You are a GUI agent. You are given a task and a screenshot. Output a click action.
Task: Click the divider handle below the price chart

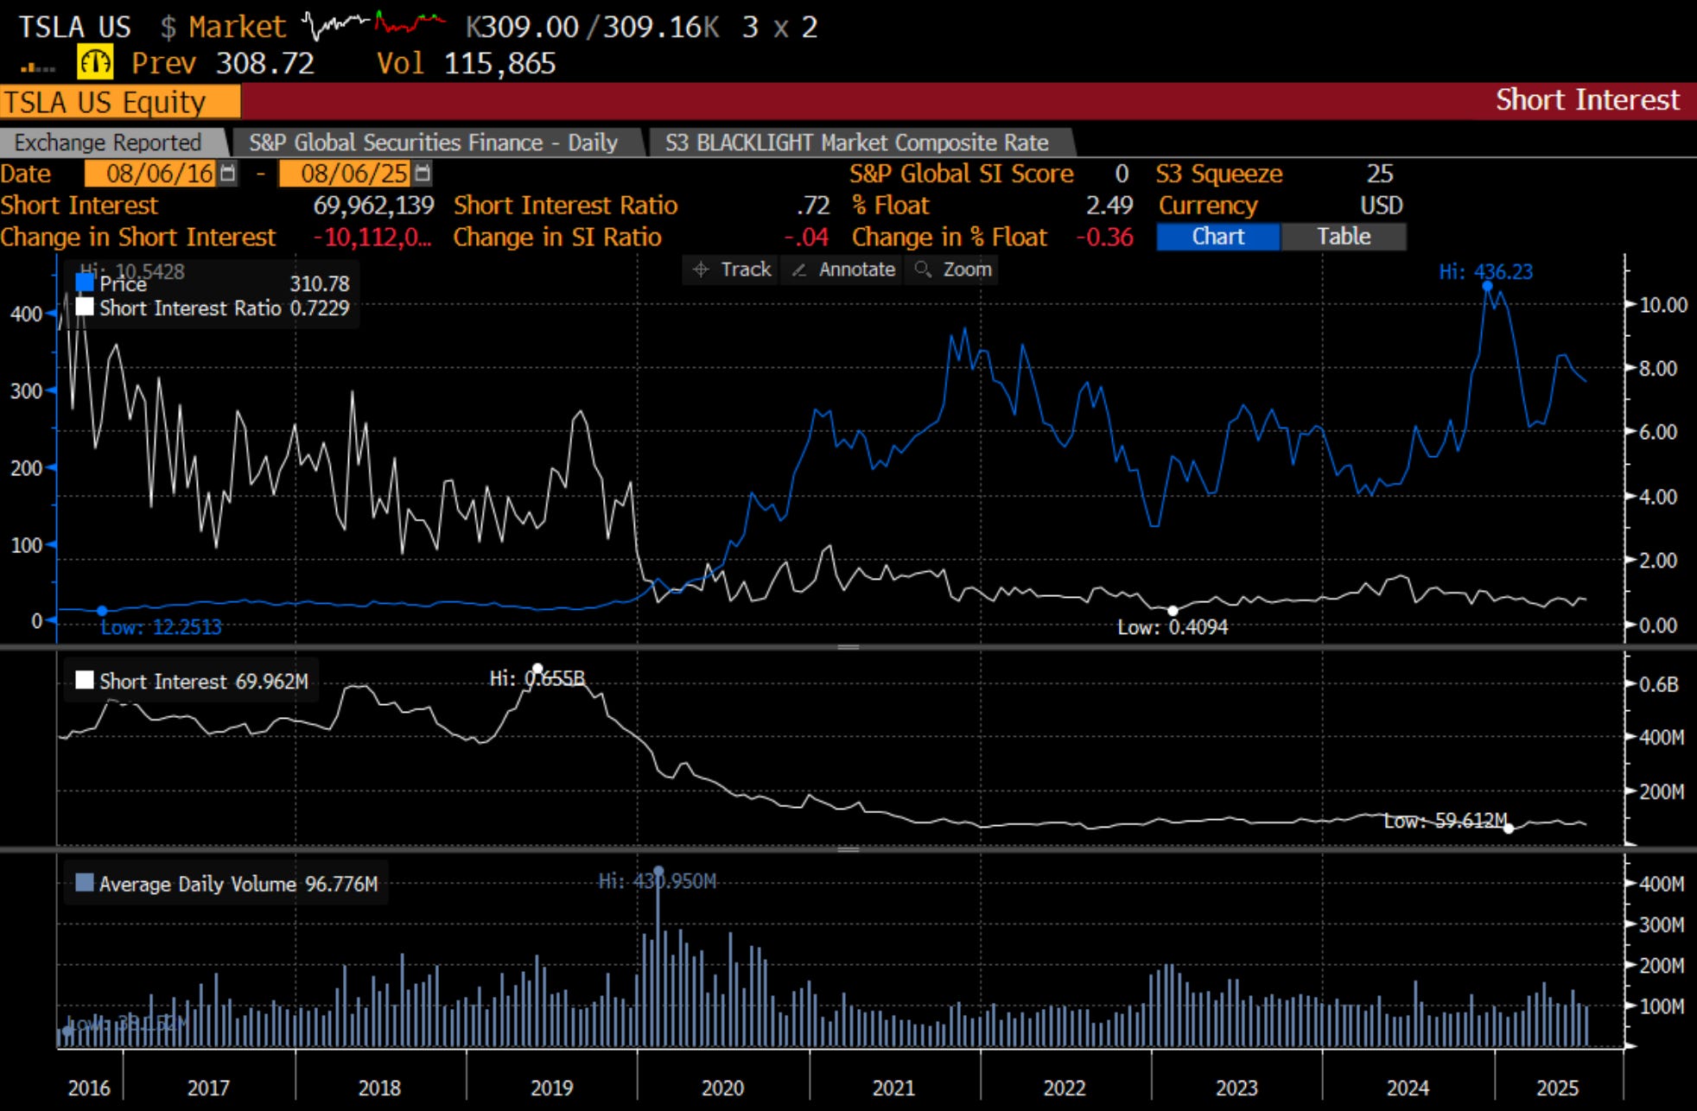coord(848,646)
